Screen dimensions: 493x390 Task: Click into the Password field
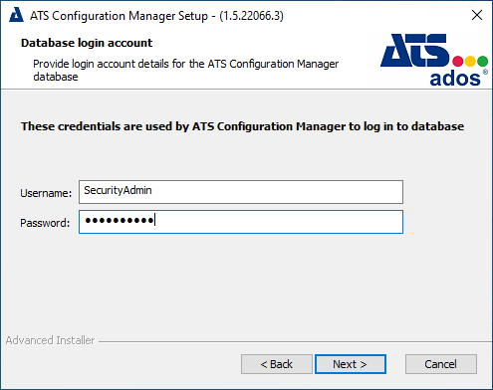[241, 222]
